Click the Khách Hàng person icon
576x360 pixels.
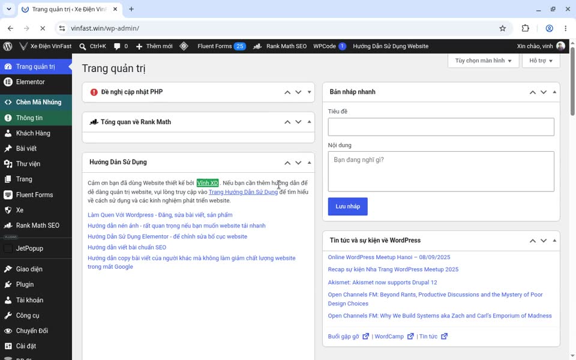click(8, 133)
